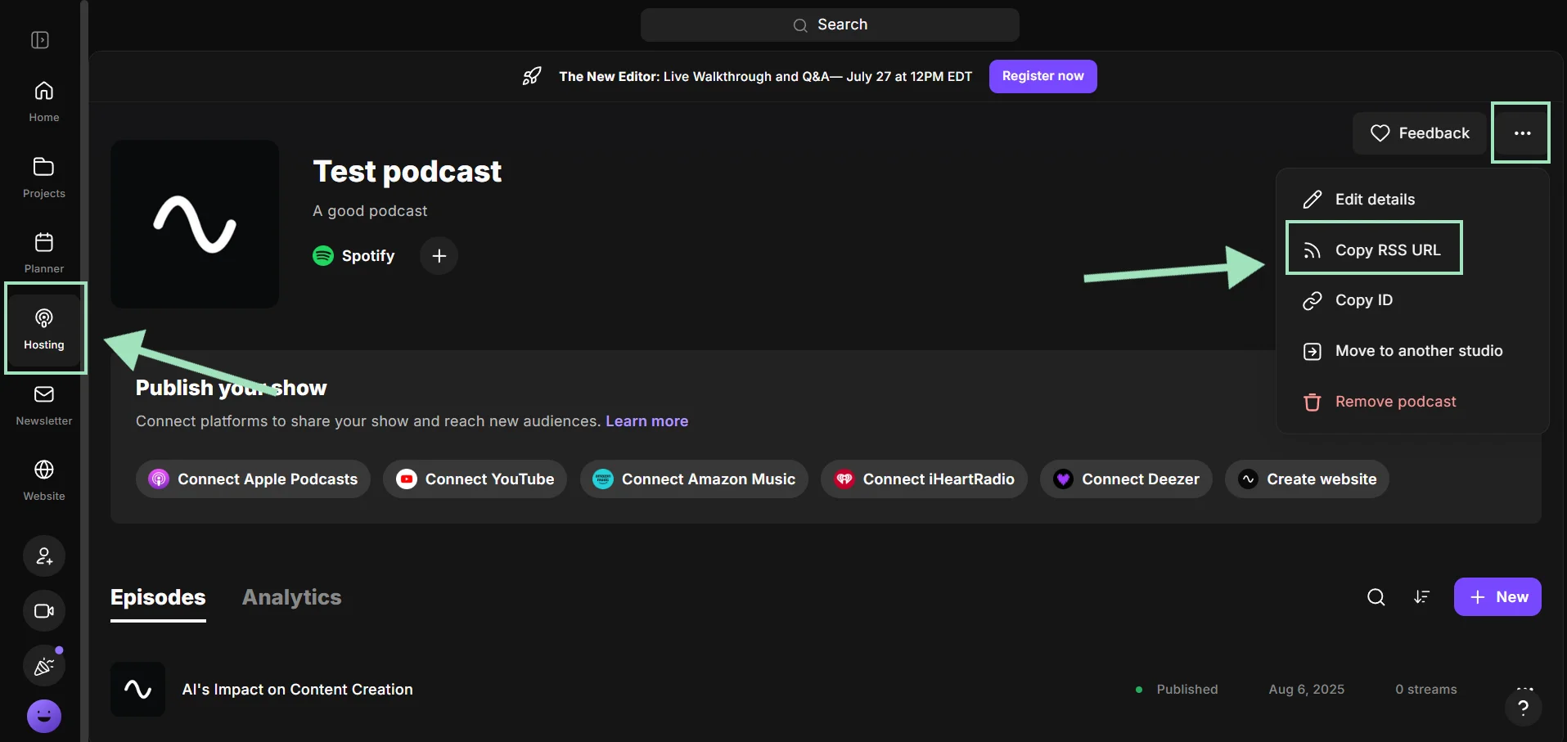
Task: Click the Create website button
Action: tap(1307, 479)
